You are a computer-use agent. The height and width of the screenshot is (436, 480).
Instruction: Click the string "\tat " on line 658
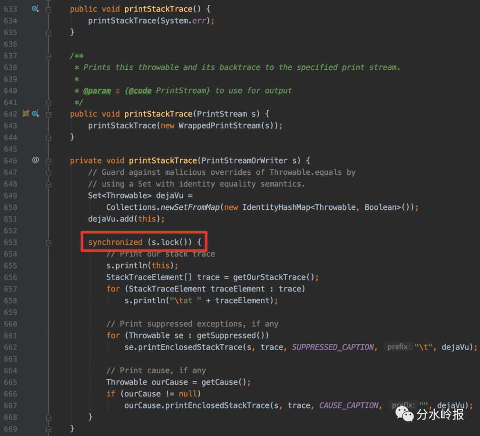185,300
